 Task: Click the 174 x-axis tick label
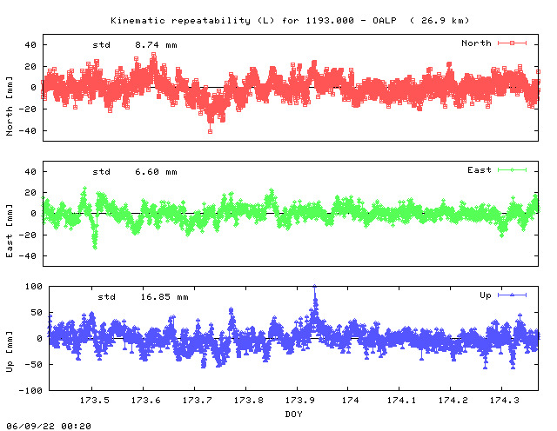pos(351,401)
